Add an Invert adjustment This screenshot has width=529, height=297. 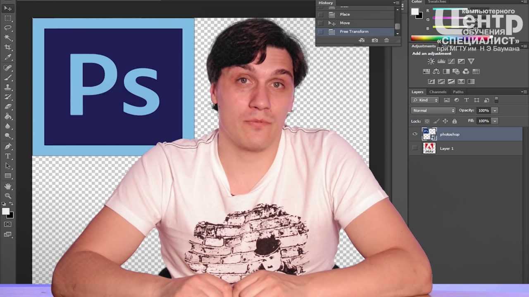(431, 82)
